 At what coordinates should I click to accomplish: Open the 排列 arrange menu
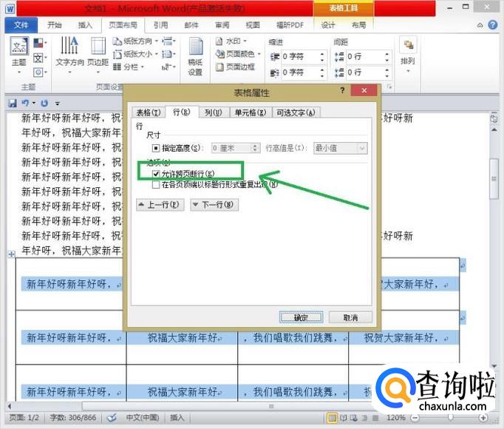tap(408, 54)
